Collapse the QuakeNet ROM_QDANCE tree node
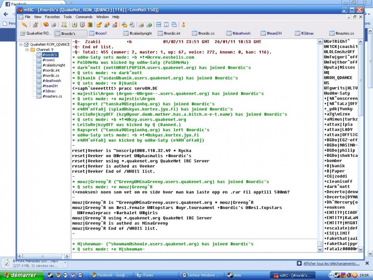This screenshot has width=373, height=280. click(21, 44)
